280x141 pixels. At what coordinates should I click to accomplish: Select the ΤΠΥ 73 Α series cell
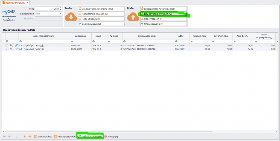click(x=99, y=49)
